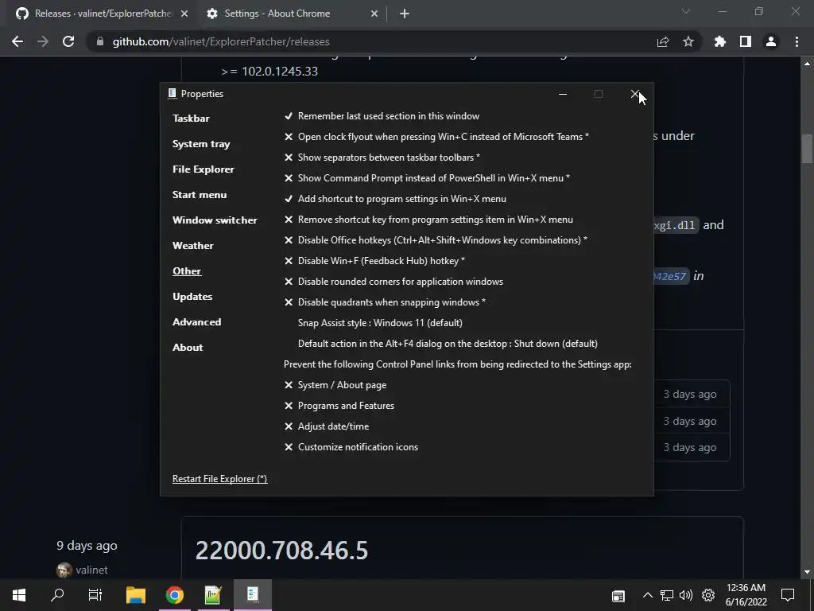Open Windows Start menu

[19, 595]
